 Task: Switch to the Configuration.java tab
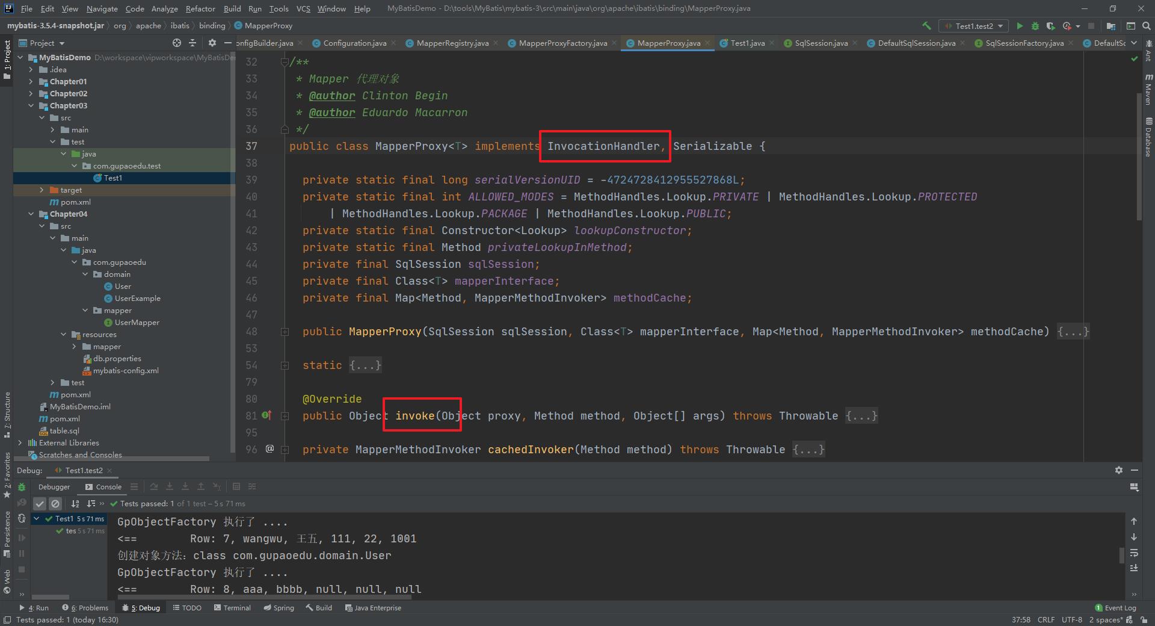(354, 43)
